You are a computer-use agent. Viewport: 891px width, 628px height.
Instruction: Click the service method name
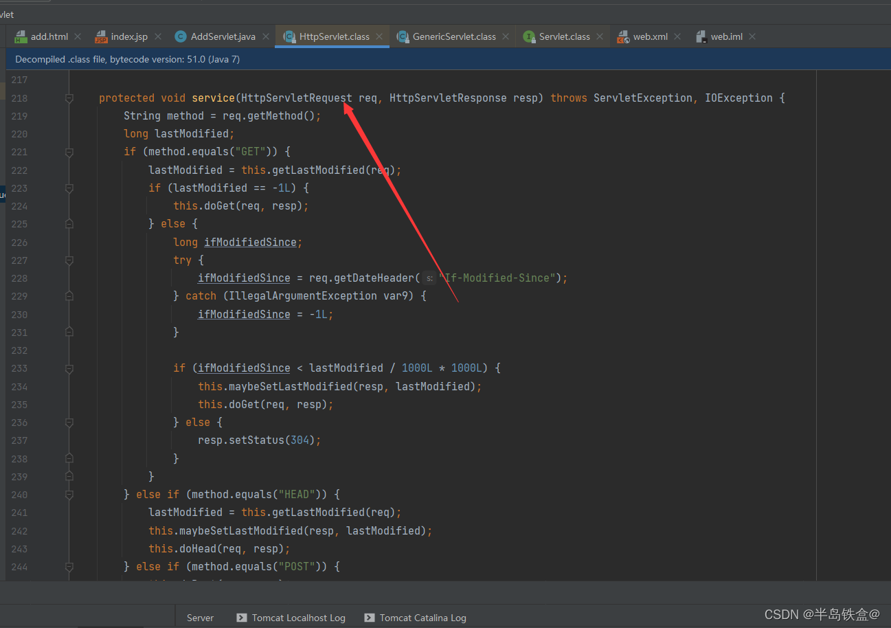pos(213,98)
